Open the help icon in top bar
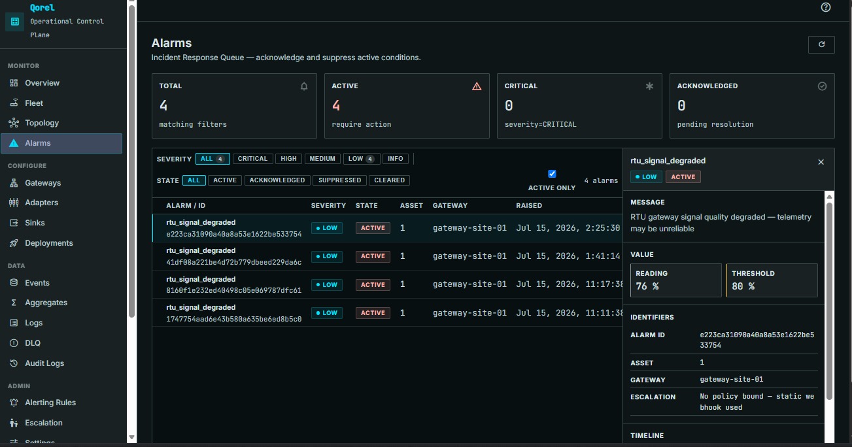This screenshot has width=852, height=447. (826, 7)
